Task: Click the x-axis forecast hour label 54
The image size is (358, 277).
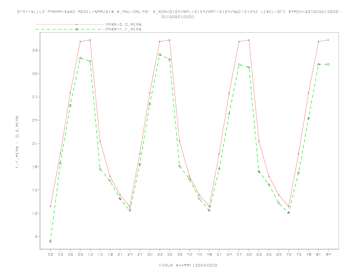Action: point(229,254)
